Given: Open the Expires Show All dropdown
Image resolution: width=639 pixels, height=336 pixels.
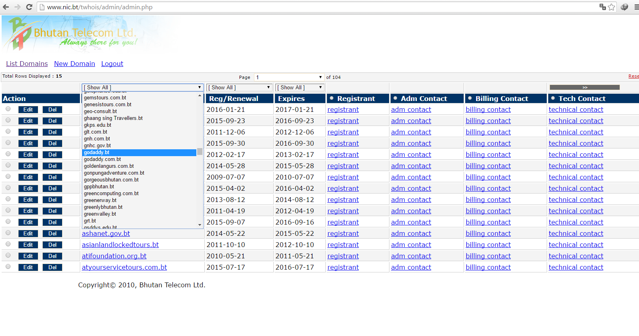Looking at the screenshot, I should point(300,87).
